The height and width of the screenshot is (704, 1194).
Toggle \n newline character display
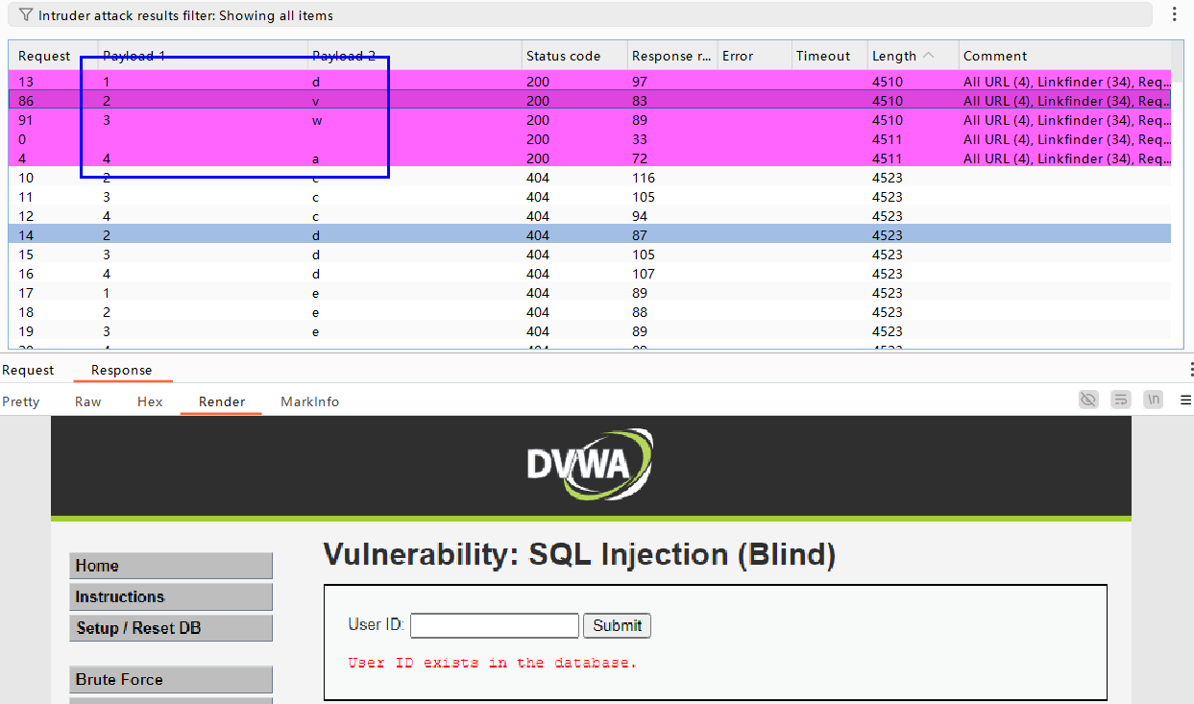pyautogui.click(x=1153, y=399)
